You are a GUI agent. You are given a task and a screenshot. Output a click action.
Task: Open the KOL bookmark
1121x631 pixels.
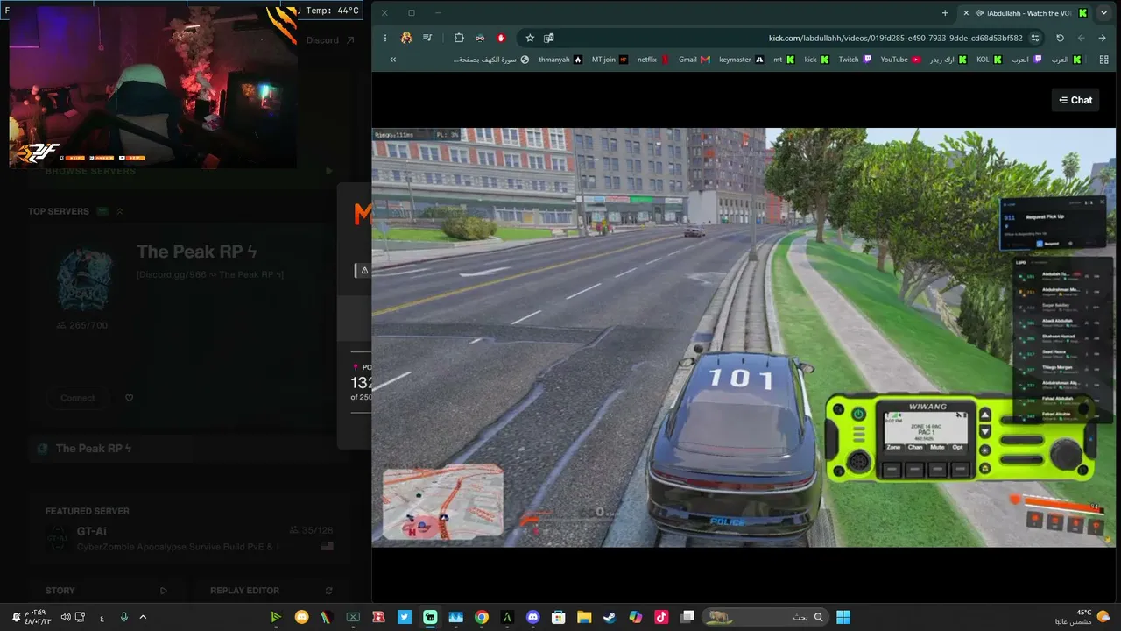coord(989,60)
